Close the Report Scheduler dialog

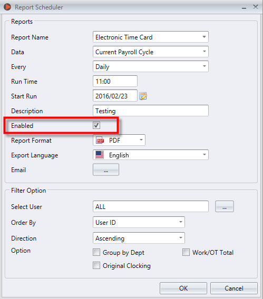[x=256, y=7]
